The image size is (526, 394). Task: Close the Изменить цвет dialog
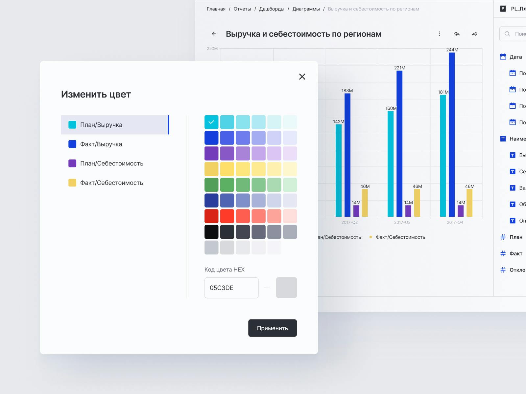click(x=302, y=77)
